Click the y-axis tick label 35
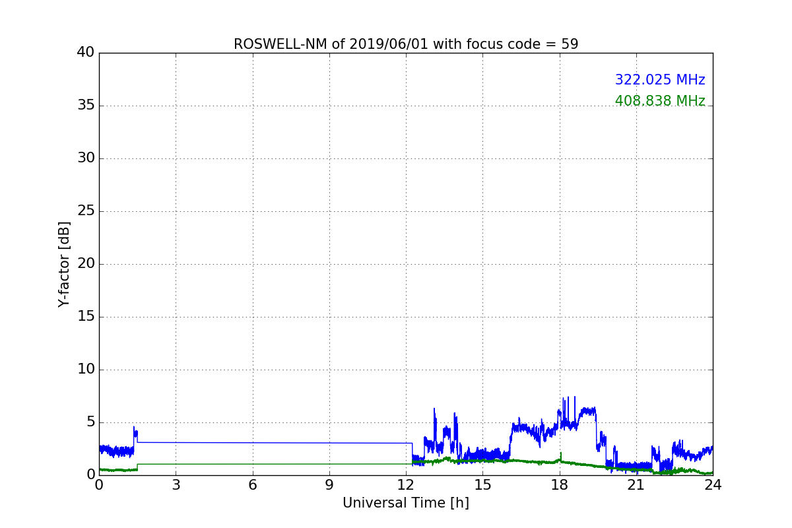 (x=86, y=106)
